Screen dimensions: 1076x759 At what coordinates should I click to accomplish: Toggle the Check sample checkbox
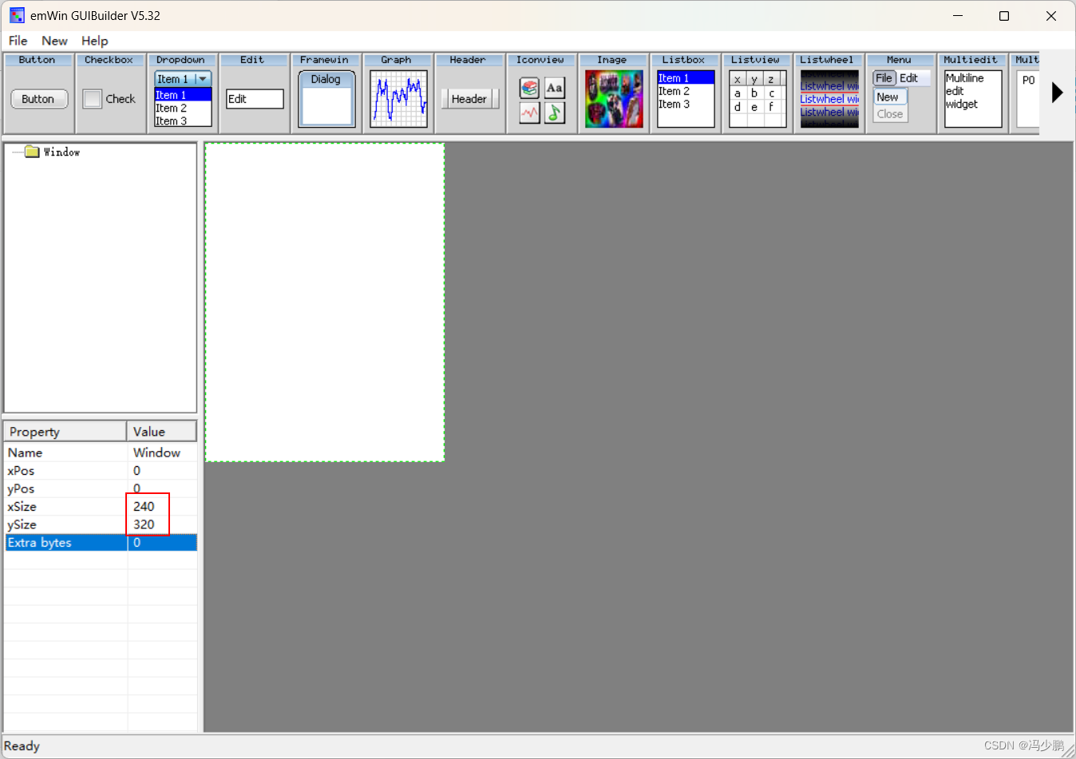point(92,98)
